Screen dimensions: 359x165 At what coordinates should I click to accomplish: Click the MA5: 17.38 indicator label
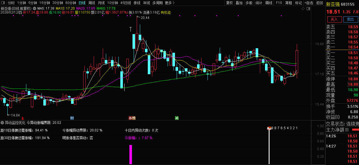tap(46, 8)
